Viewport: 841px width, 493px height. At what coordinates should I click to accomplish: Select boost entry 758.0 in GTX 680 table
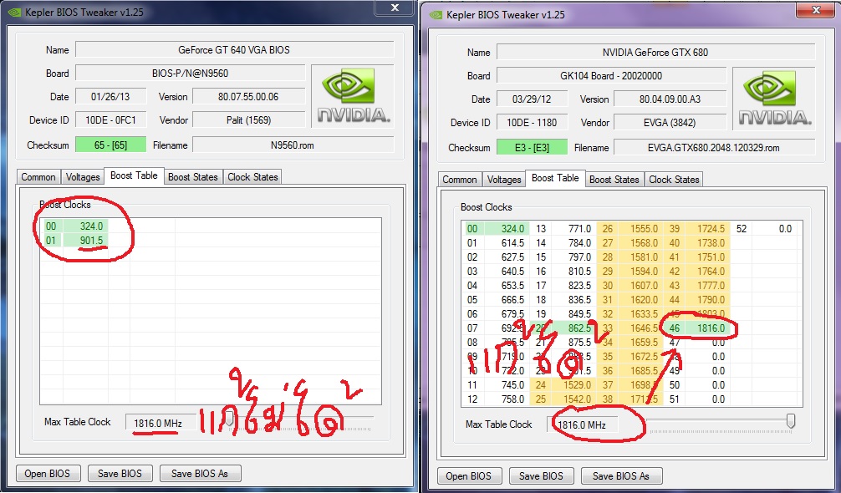click(507, 399)
